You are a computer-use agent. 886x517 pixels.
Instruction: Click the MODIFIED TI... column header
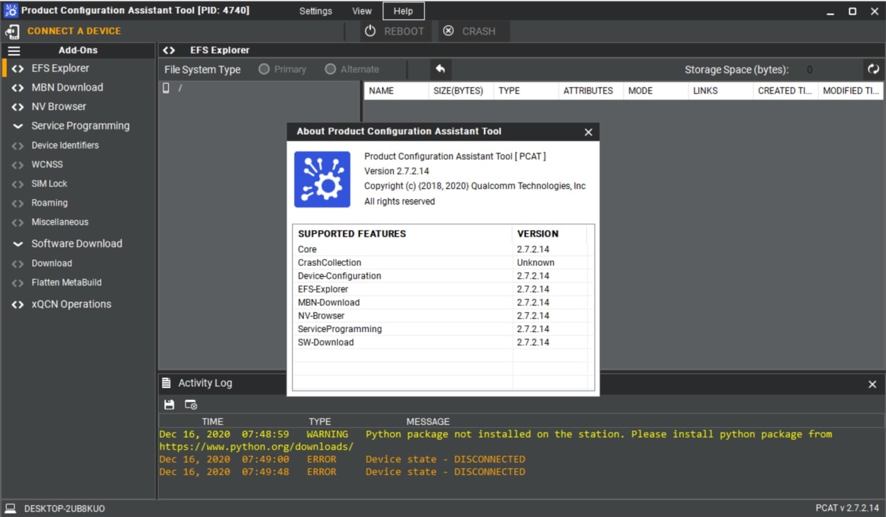(x=851, y=91)
